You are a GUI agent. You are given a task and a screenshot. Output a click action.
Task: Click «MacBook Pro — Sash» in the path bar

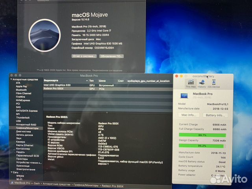(x=27, y=183)
